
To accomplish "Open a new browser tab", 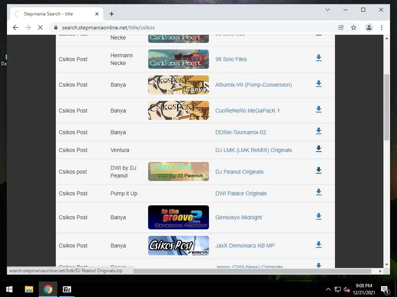I will coord(111,14).
